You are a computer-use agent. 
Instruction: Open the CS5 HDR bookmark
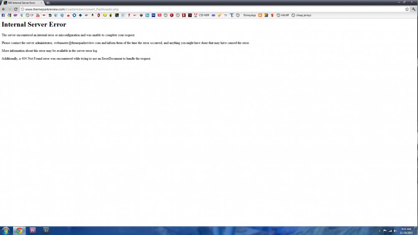tap(201, 15)
